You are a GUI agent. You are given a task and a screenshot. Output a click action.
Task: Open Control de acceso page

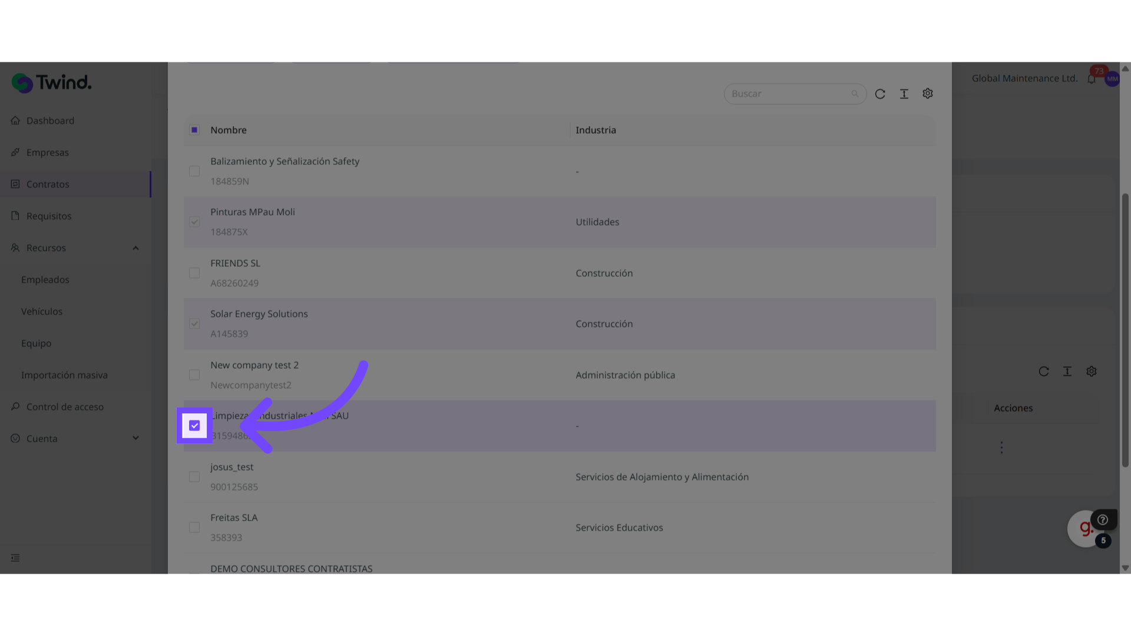(65, 407)
